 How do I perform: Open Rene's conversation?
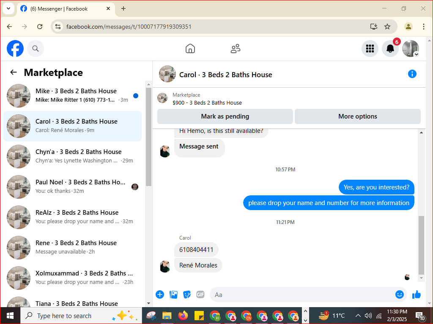click(x=73, y=247)
